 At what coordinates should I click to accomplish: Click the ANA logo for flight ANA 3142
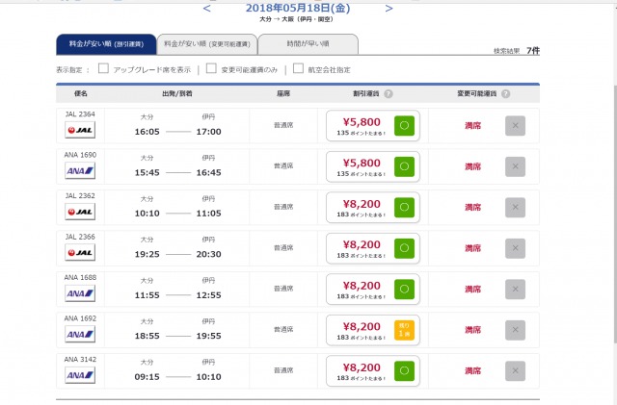(x=80, y=375)
